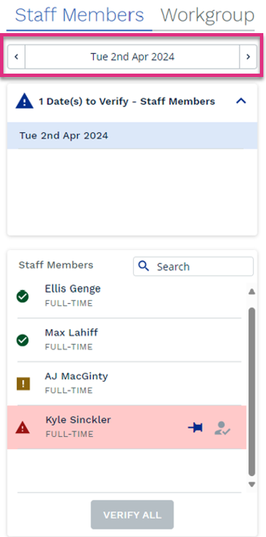The image size is (266, 537).
Task: Click Kyle Sinckler's red alert triangle
Action: 22,428
